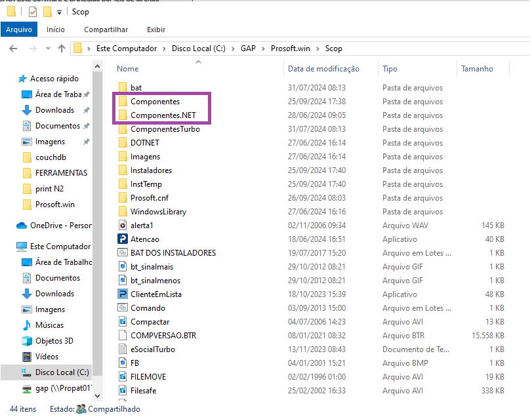
Task: Click the sidebar scroll up arrow
Action: point(97,66)
